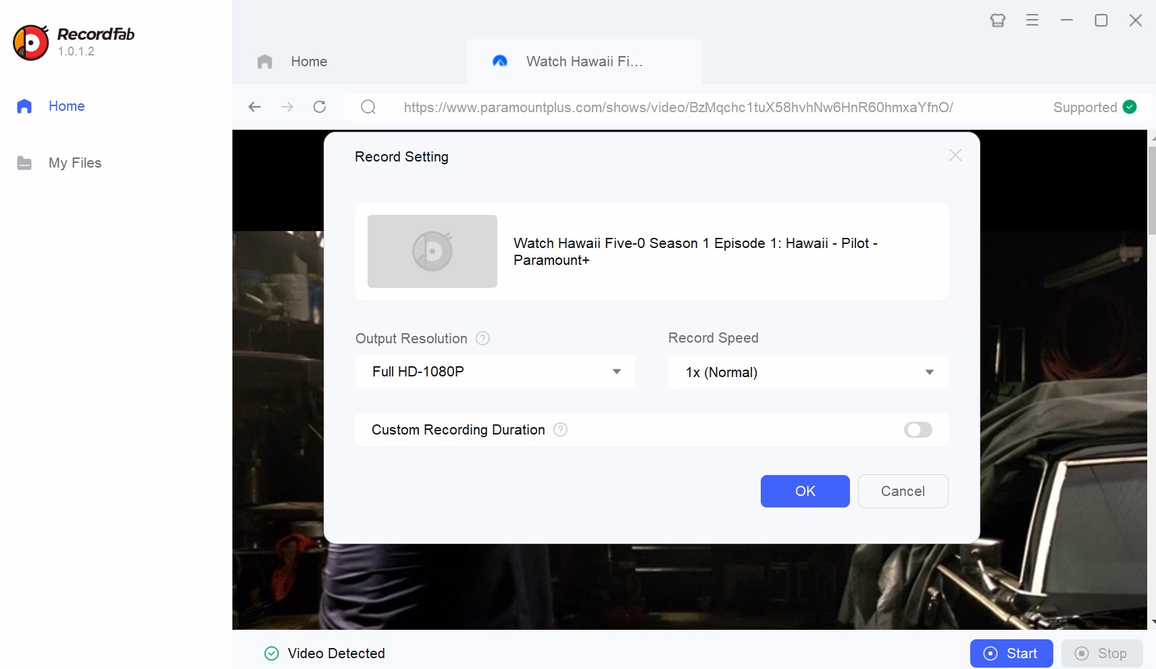Close the RecordFab window
This screenshot has height=669, width=1156.
[1136, 20]
